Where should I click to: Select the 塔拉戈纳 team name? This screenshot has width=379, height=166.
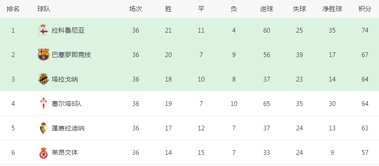pos(65,79)
